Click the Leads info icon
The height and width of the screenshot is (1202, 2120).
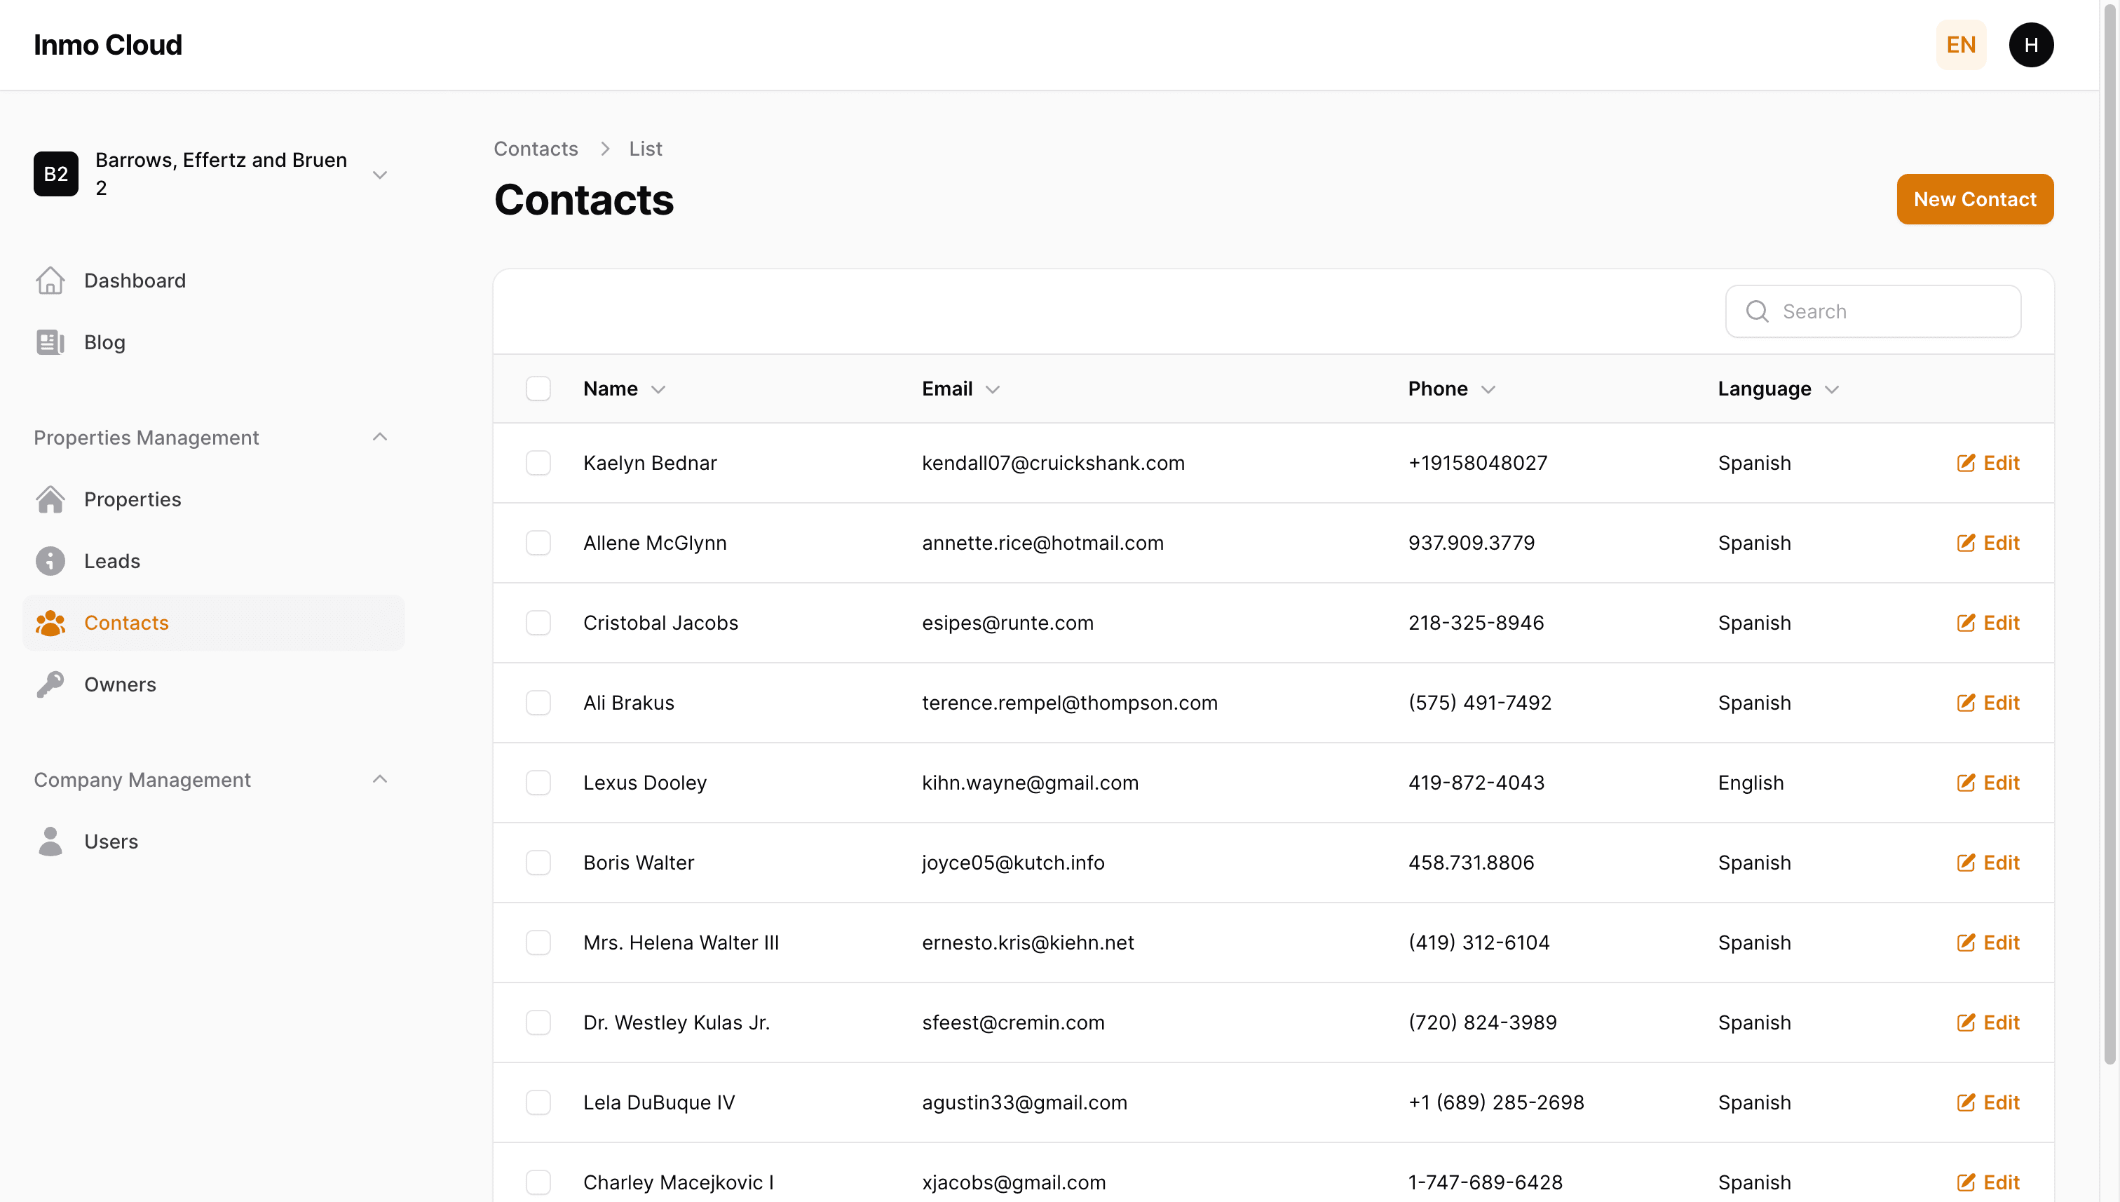click(50, 561)
